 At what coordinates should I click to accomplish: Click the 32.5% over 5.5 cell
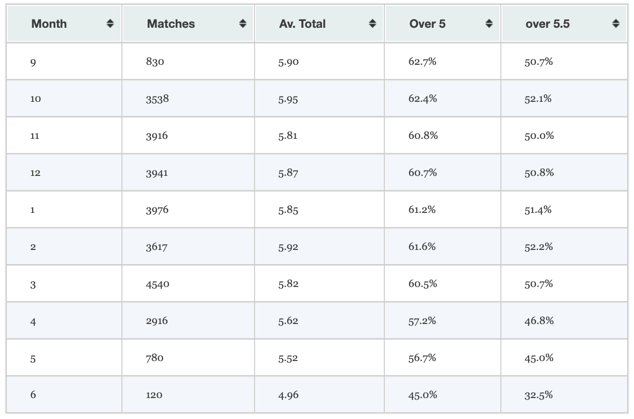(x=539, y=395)
